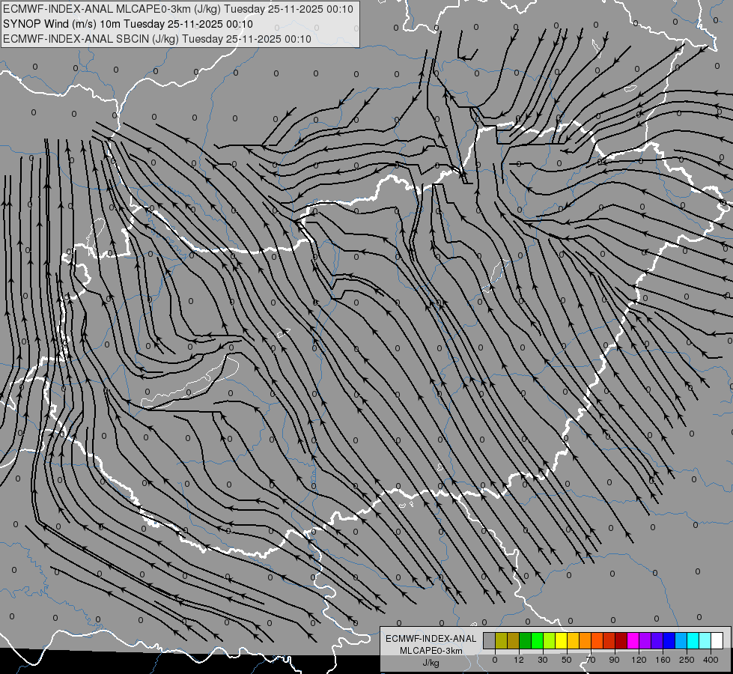Click the legend scale value 70
This screenshot has width=733, height=674.
[591, 660]
